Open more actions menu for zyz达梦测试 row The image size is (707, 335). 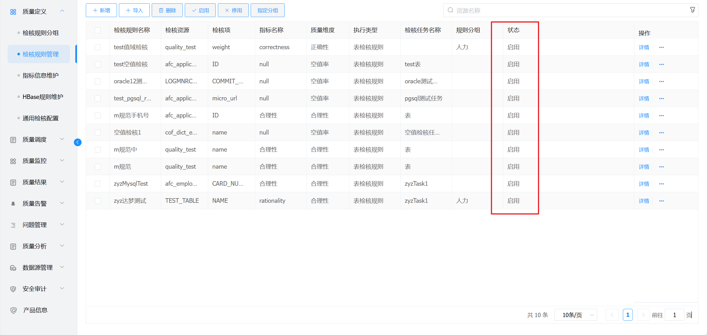point(661,201)
